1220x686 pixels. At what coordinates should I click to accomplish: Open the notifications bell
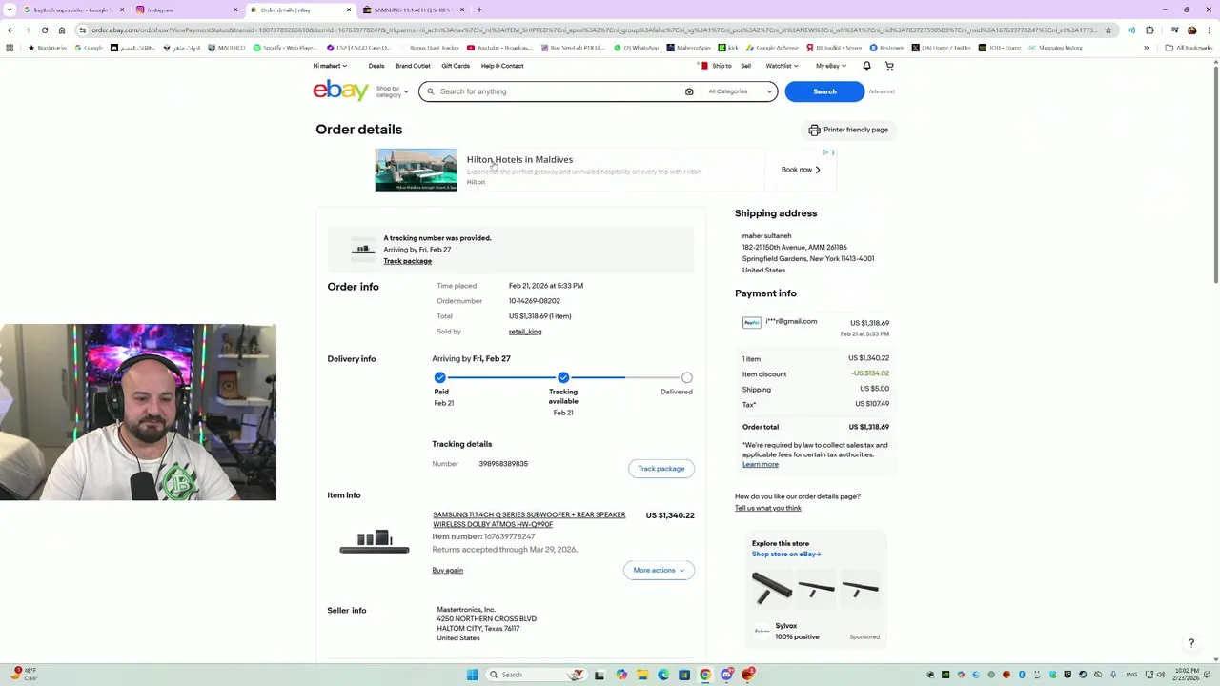866,66
